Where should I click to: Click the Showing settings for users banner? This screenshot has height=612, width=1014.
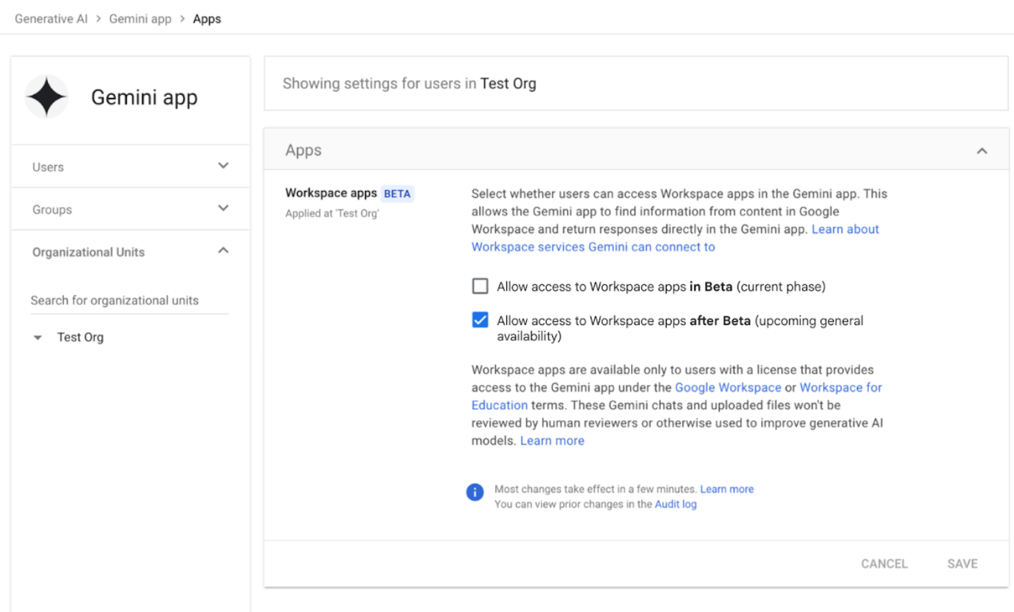(636, 84)
